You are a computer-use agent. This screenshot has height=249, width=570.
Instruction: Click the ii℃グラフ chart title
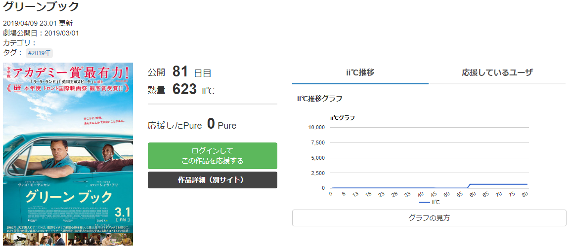pos(342,117)
